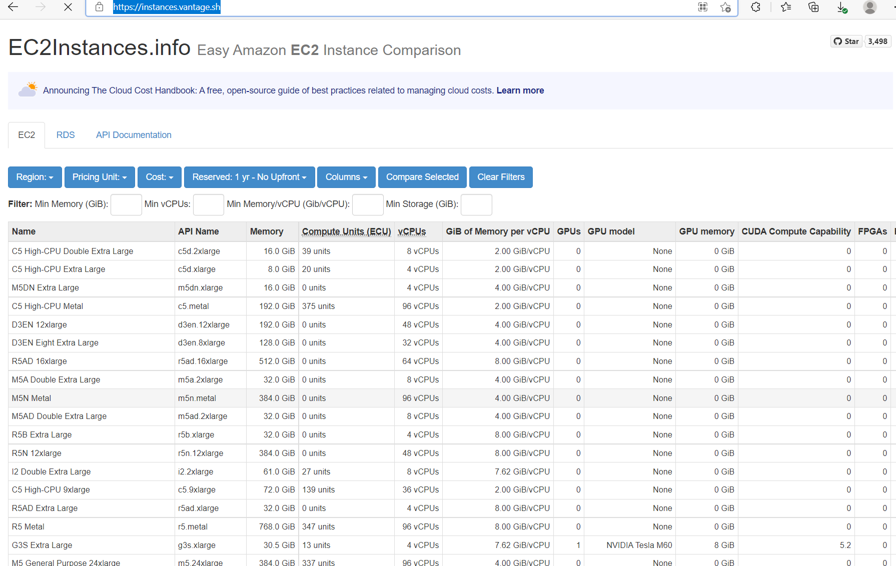Screen dimensions: 896x566
Task: View site information via the lock icon
Action: coord(100,7)
